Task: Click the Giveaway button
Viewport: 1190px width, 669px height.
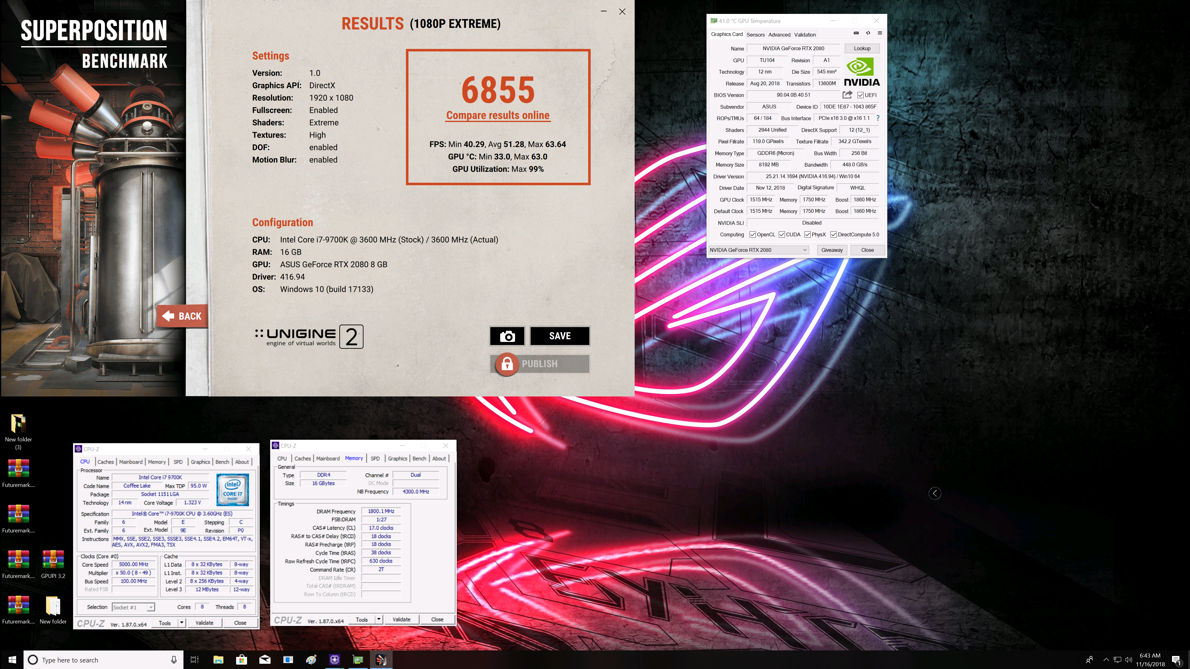Action: 831,250
